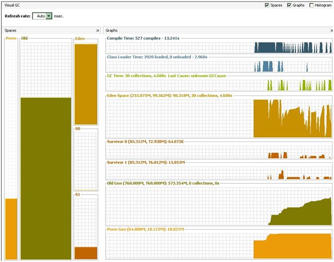
Task: Click the Compile Time graph
Action: pos(219,47)
